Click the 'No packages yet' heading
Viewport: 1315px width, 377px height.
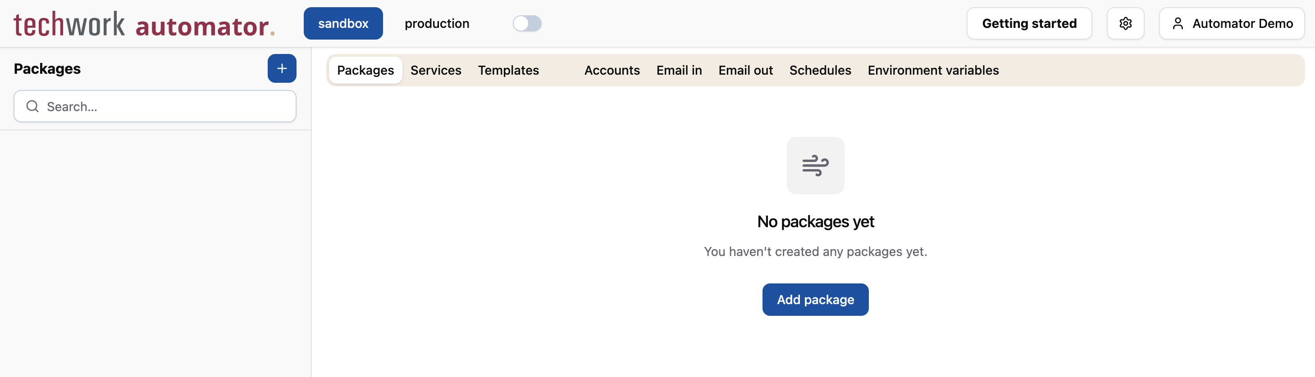[815, 222]
